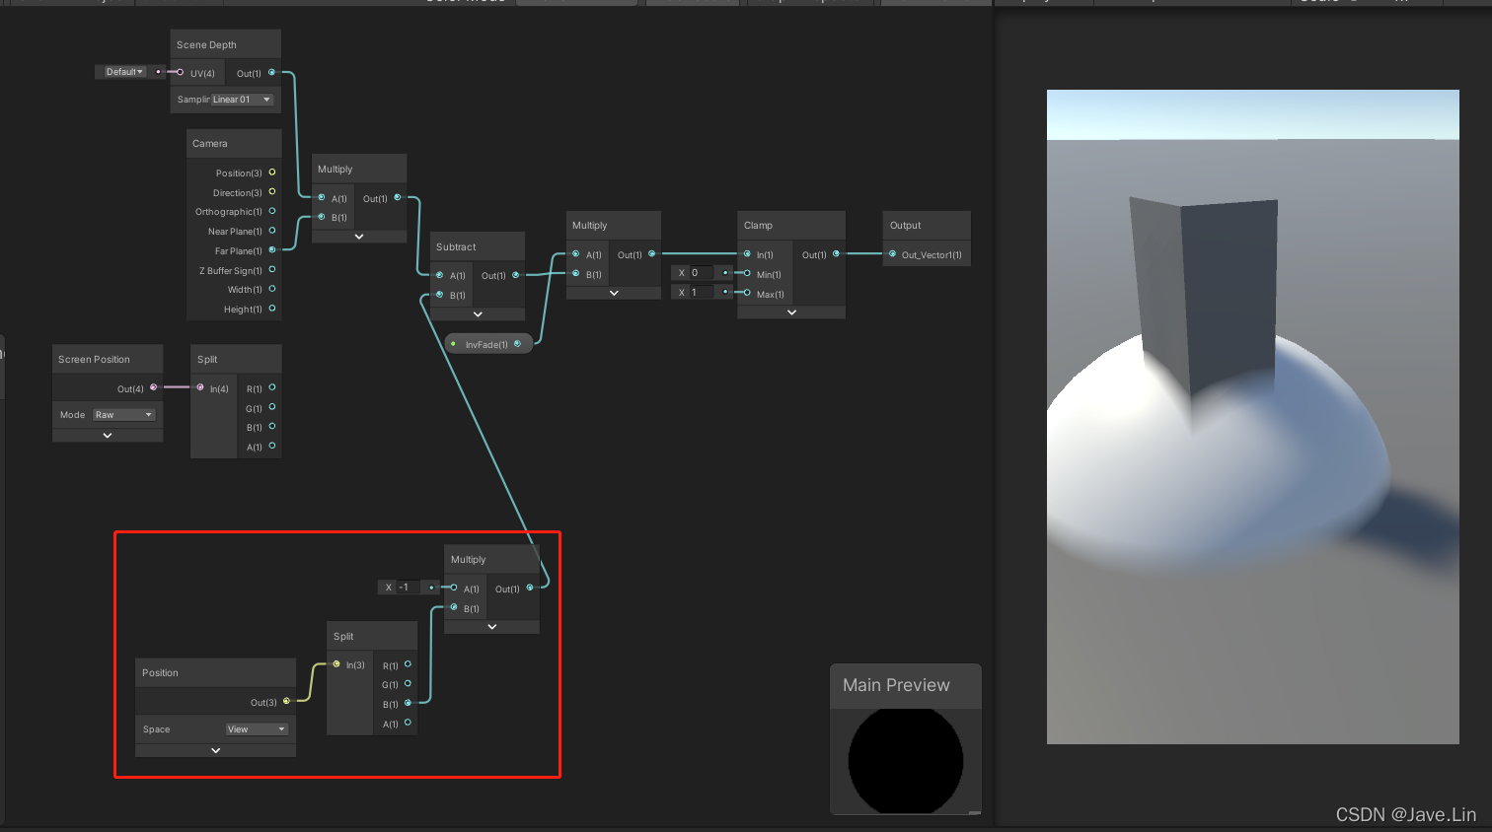The height and width of the screenshot is (832, 1492).
Task: Click the Out_Vector1(1) port on Output node
Action: pos(892,254)
